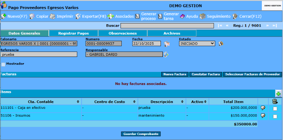Click the $350000.00 grand total
This screenshot has width=283, height=140.
pos(246,124)
